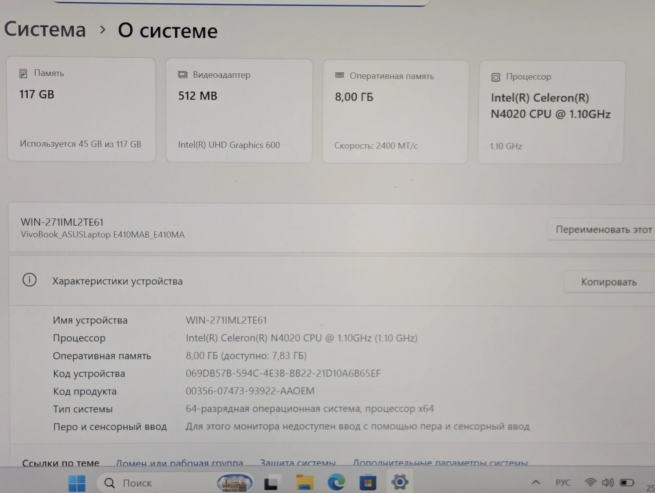
Task: Switch the РУС input language indicator
Action: (x=563, y=483)
